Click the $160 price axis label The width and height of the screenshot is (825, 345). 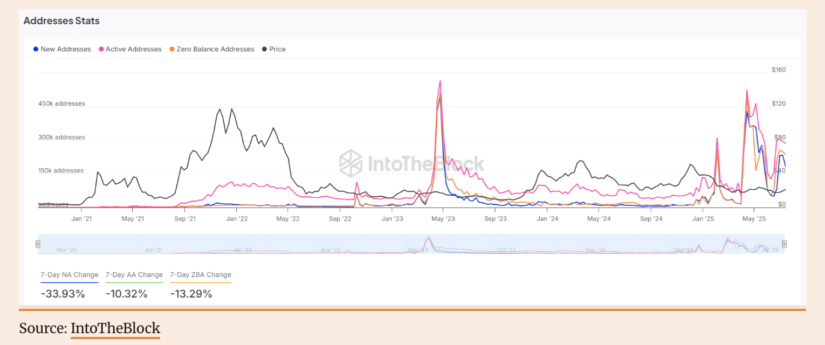tap(779, 70)
